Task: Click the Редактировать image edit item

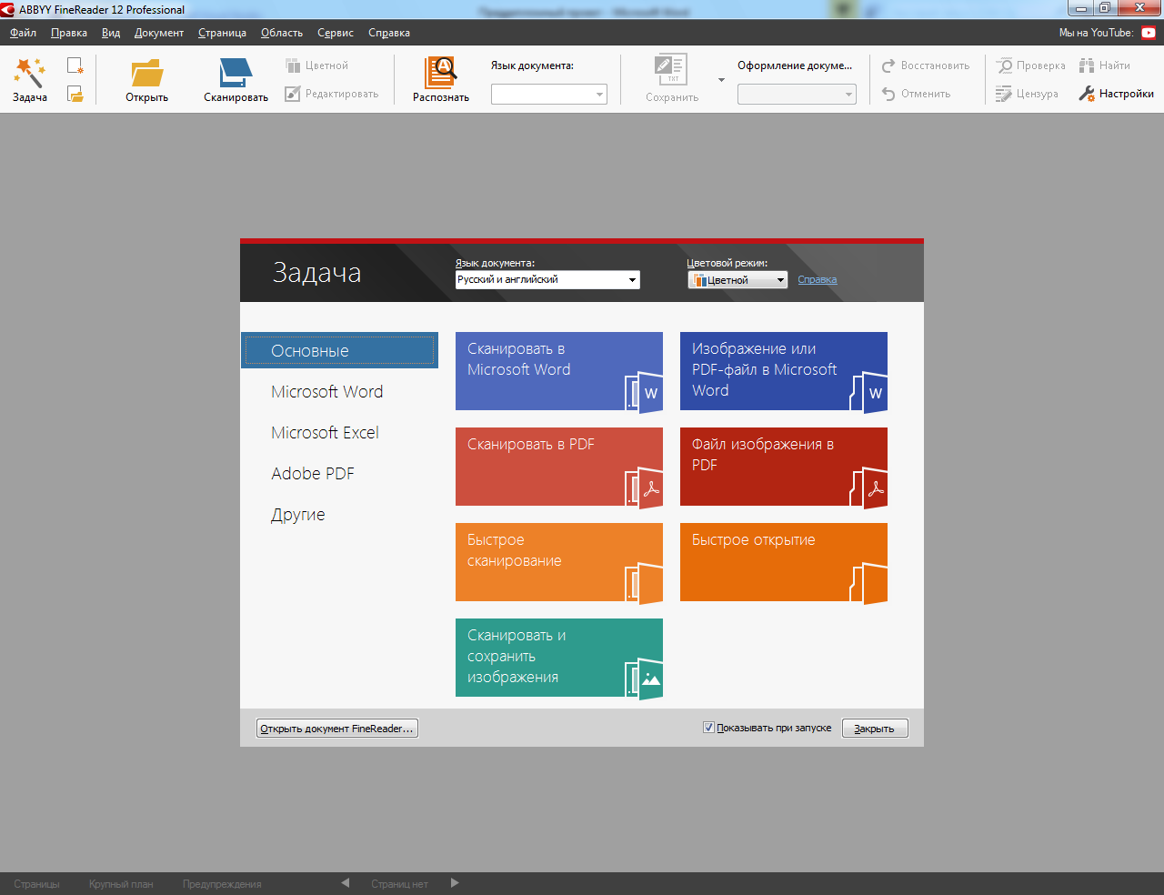Action: (x=331, y=94)
